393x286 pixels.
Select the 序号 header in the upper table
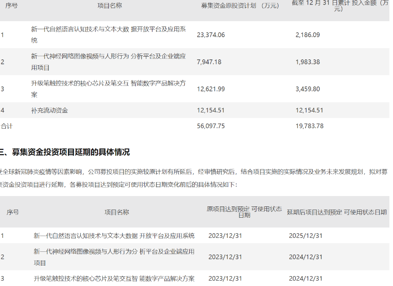(x=11, y=5)
